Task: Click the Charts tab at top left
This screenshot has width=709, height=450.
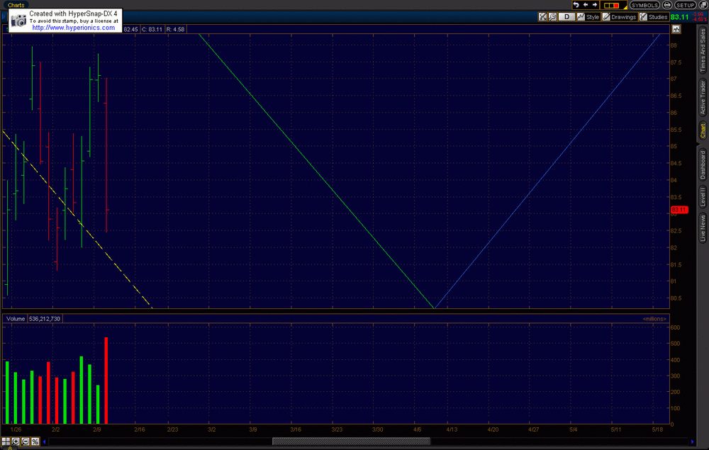Action: (x=16, y=5)
